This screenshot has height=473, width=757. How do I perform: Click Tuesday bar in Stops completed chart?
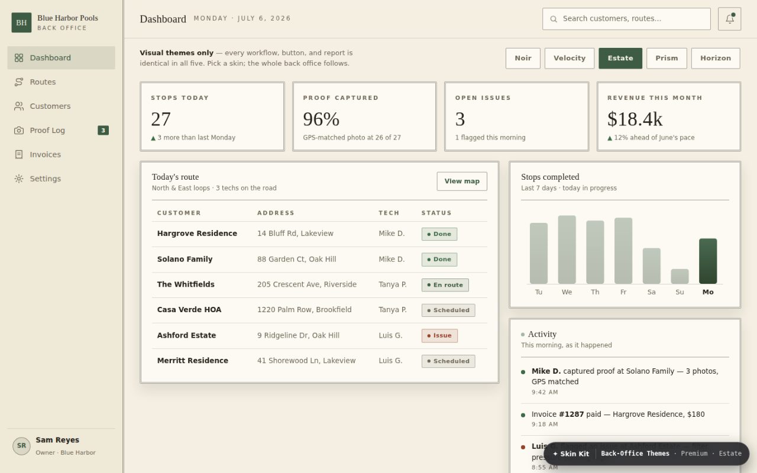[x=539, y=253]
